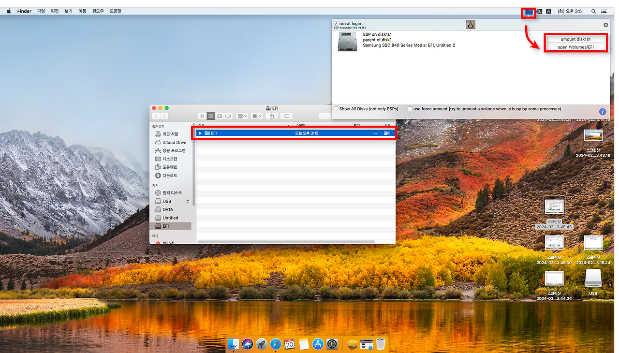Screen dimensions: 619x353
Task: Open the 편집 menu
Action: coord(55,11)
